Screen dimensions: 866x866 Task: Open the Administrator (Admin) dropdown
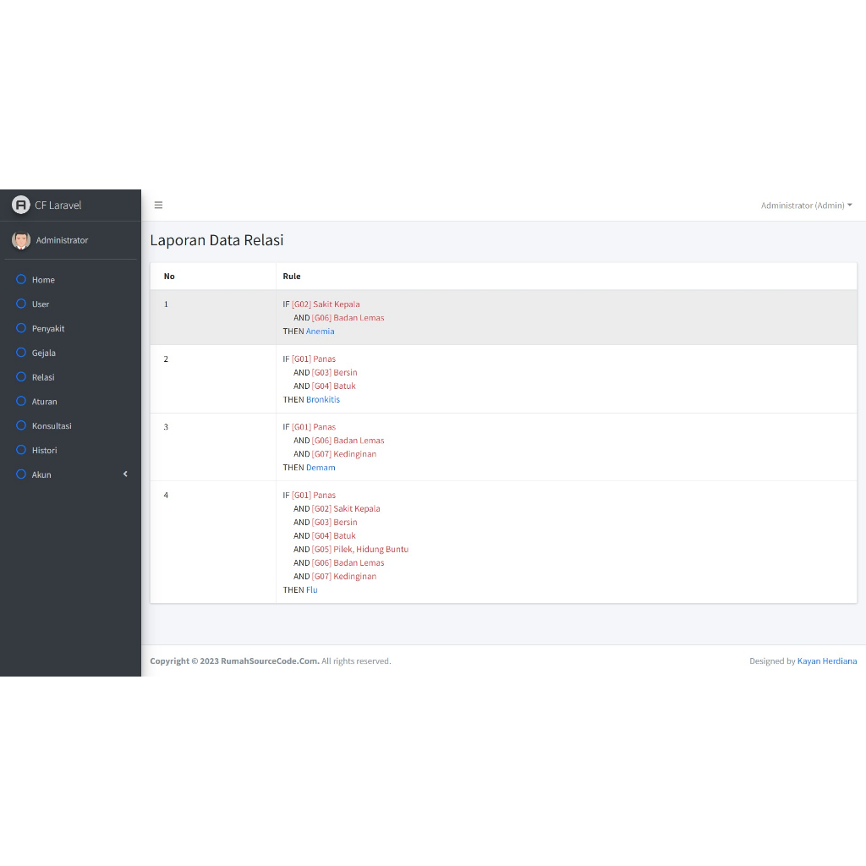805,205
